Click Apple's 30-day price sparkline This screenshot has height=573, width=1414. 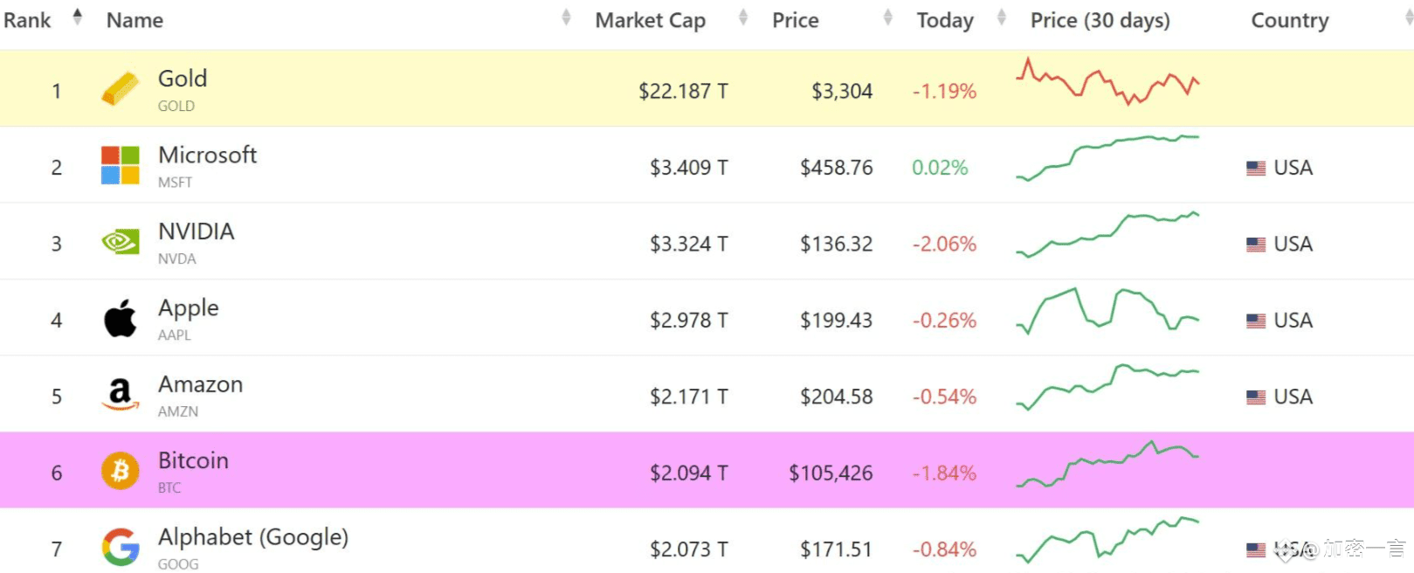pyautogui.click(x=1107, y=311)
